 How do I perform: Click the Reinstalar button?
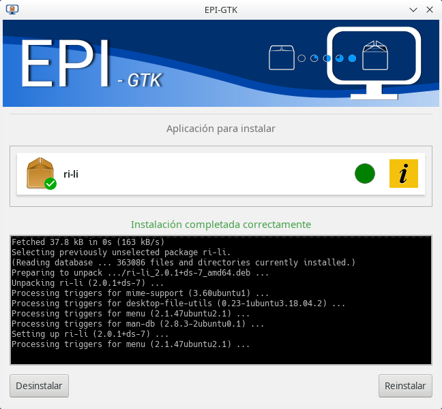click(x=405, y=386)
